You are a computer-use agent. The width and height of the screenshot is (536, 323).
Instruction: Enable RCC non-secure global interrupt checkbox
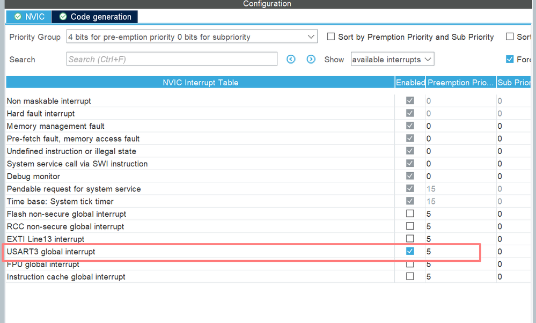click(x=410, y=226)
